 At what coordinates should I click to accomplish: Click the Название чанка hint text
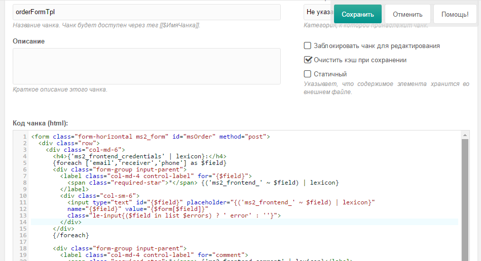[x=106, y=25]
